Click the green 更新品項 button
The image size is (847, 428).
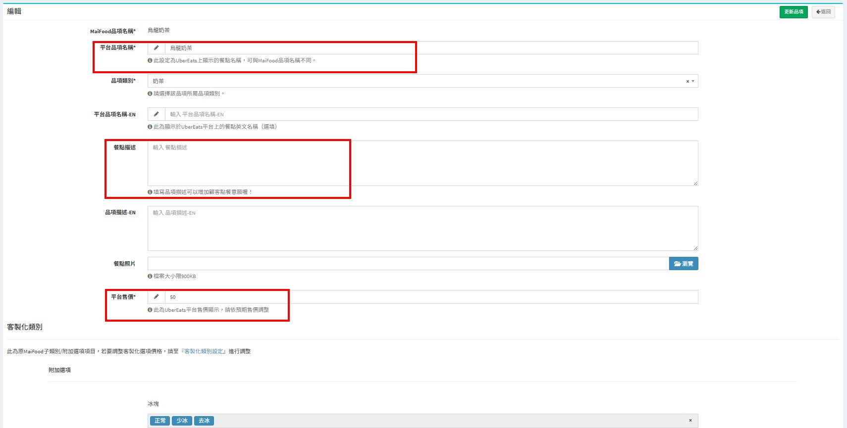(793, 12)
